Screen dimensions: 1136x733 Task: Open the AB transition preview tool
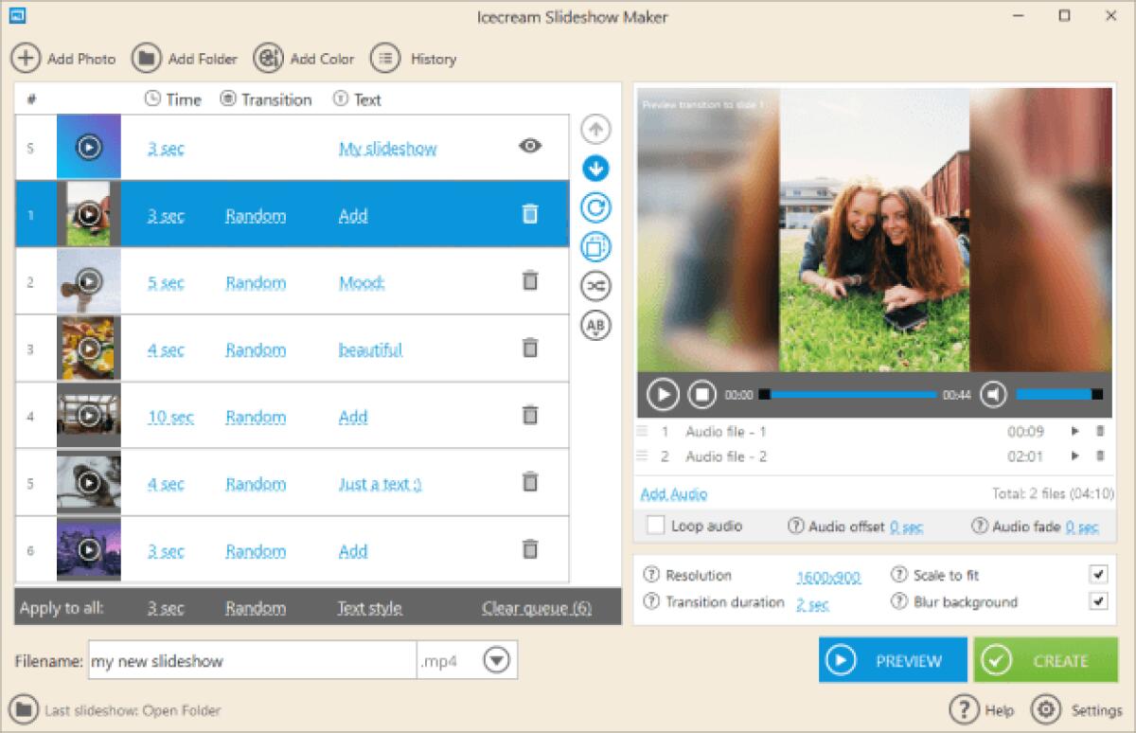coord(595,325)
